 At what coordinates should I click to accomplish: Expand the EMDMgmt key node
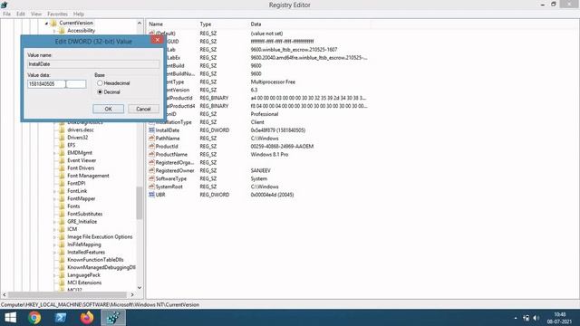(54, 153)
